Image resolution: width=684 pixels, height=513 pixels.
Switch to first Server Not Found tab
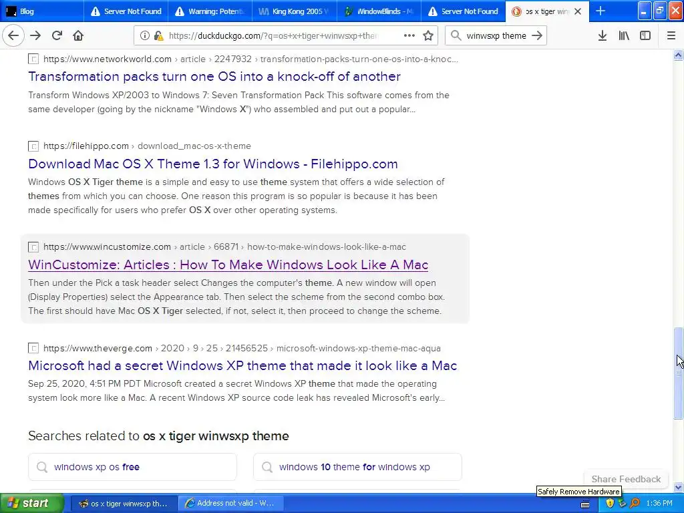click(x=126, y=11)
